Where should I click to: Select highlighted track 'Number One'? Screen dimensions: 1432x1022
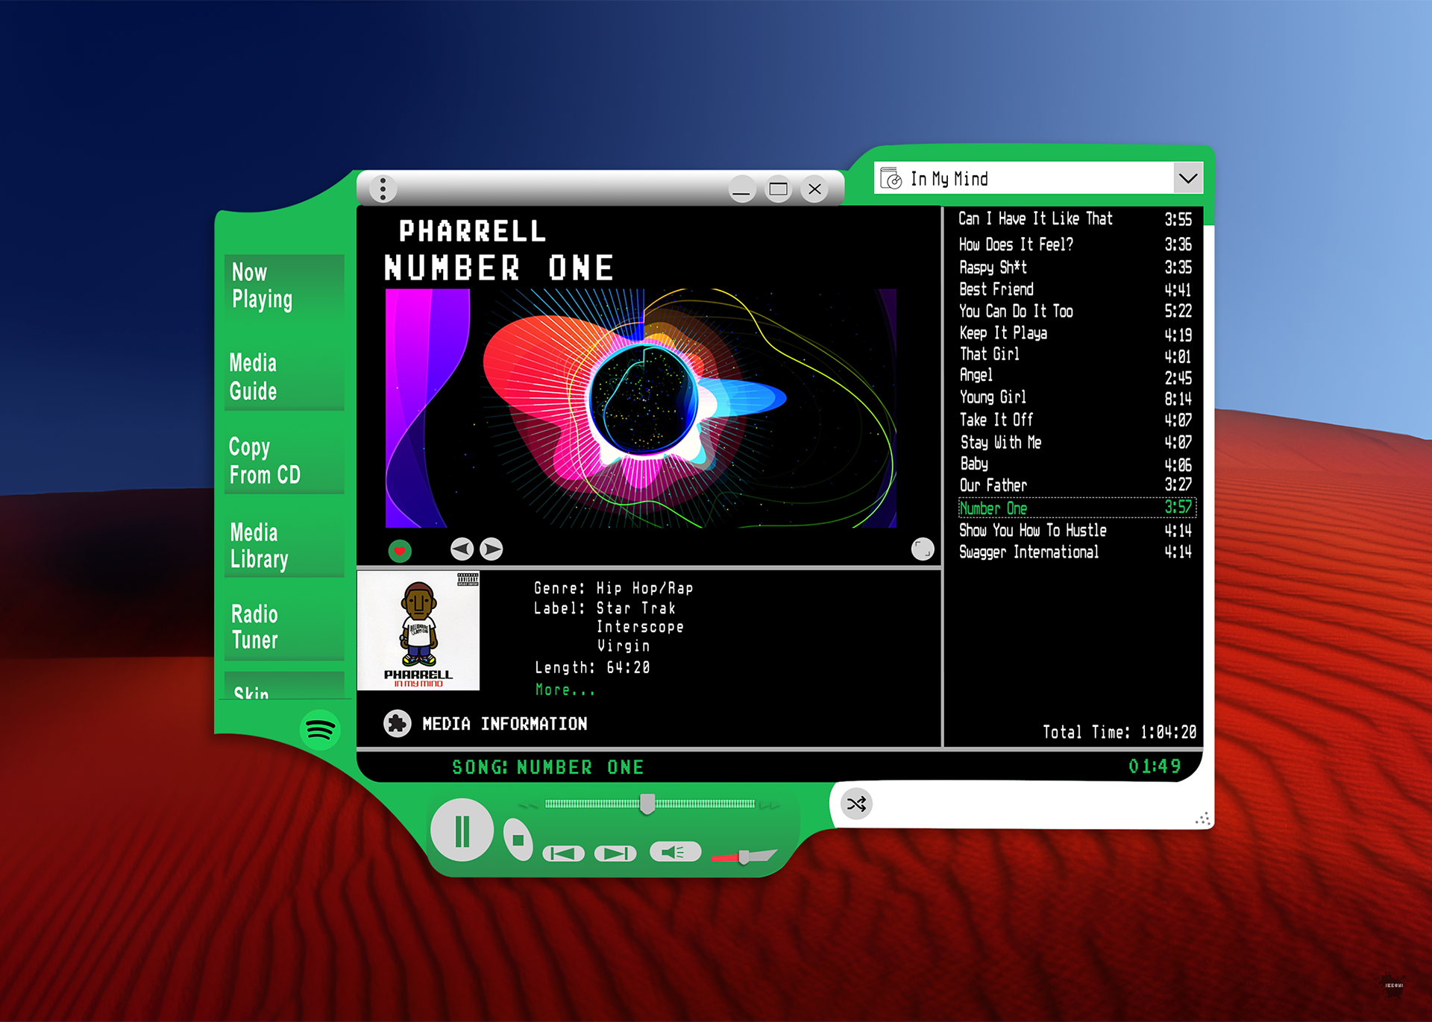(x=1077, y=508)
